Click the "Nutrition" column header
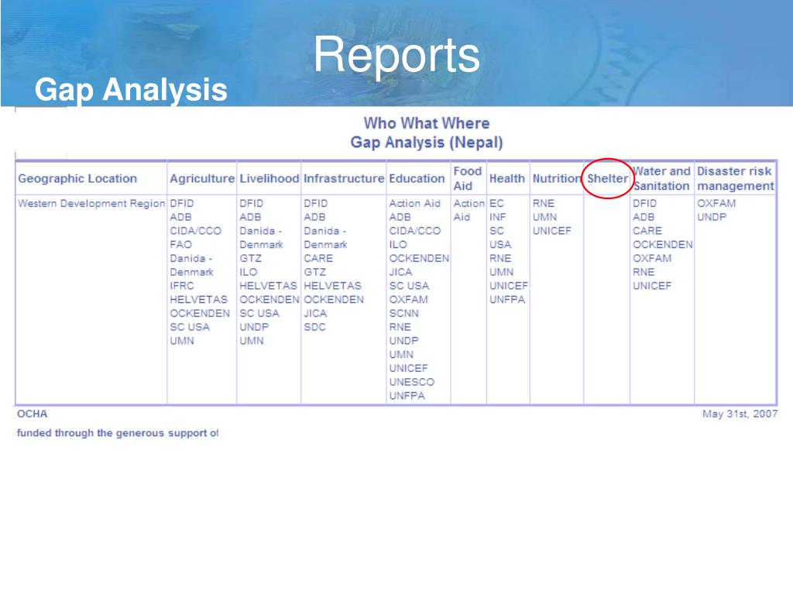793x595 pixels. [557, 179]
